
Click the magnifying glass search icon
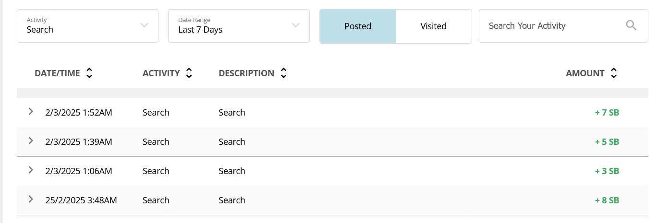631,25
